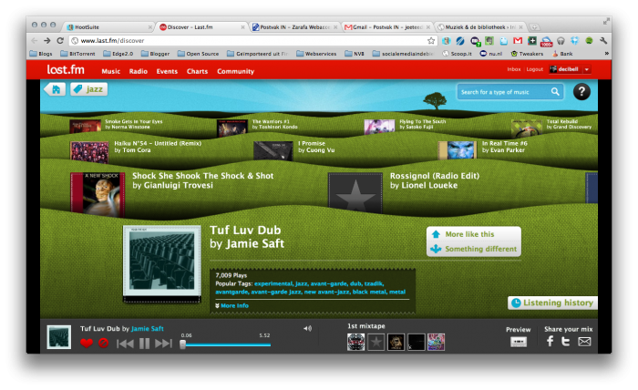Screen dimensions: 638x390
Task: Go to Last.fm logo home
Action: click(66, 70)
